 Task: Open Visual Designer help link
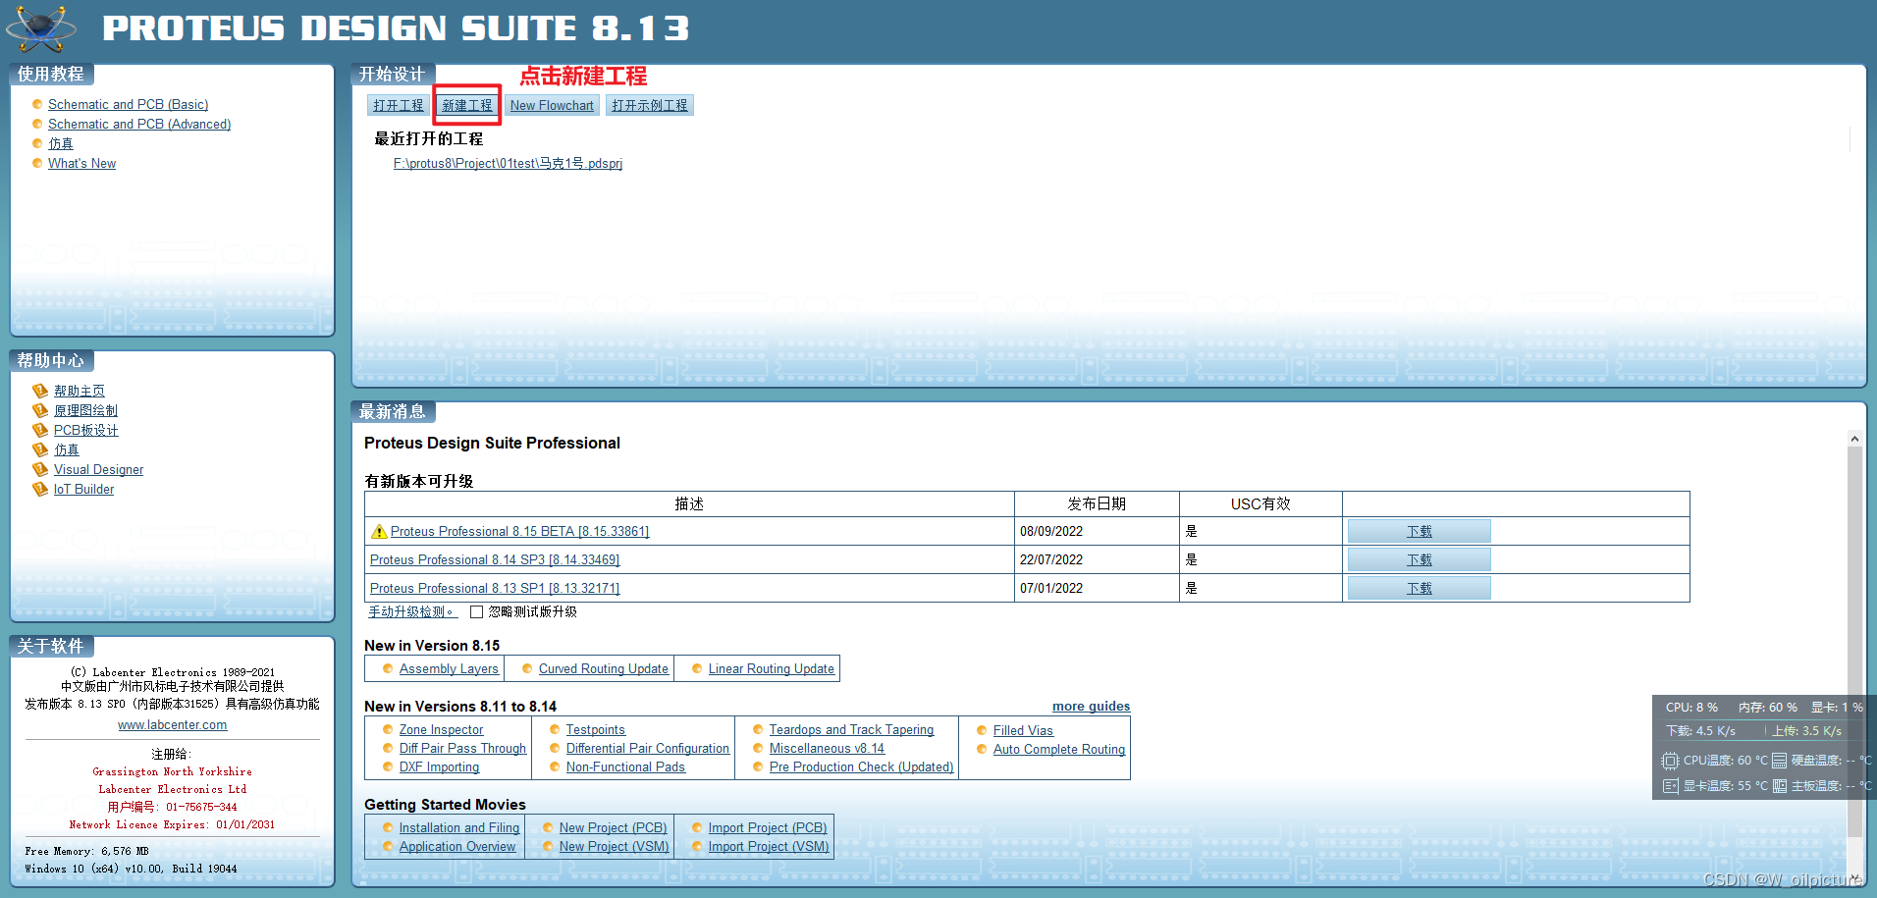coord(98,469)
